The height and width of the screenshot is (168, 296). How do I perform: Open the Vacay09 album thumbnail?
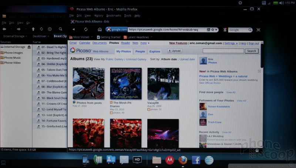tap(163, 84)
